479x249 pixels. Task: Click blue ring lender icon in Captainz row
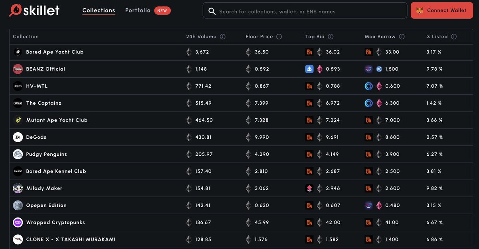point(369,103)
